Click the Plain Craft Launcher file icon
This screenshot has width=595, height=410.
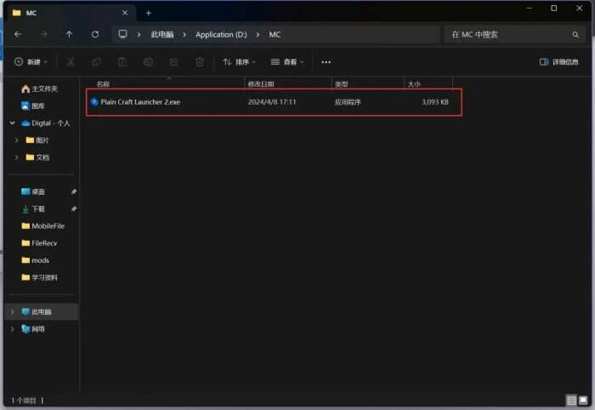pyautogui.click(x=94, y=102)
